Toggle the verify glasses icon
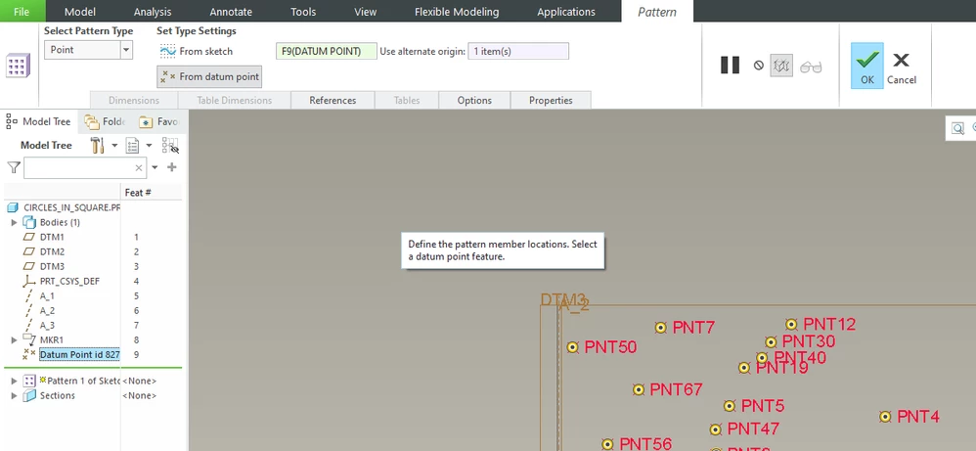The width and height of the screenshot is (976, 451). pyautogui.click(x=811, y=66)
